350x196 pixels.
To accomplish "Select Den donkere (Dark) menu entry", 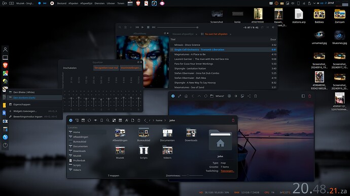I will [34, 97].
